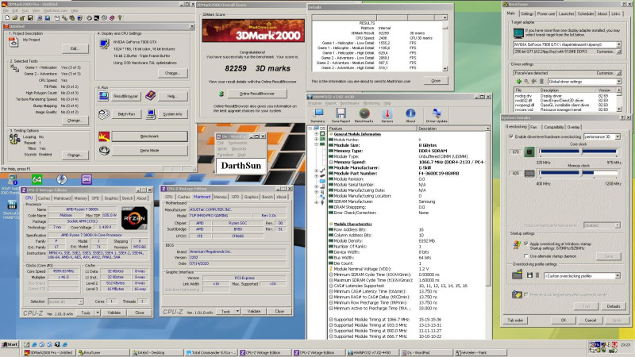Screen dimensions: 635x357
Task: Open Compatibility tab in System tweaks
Action: pos(553,127)
